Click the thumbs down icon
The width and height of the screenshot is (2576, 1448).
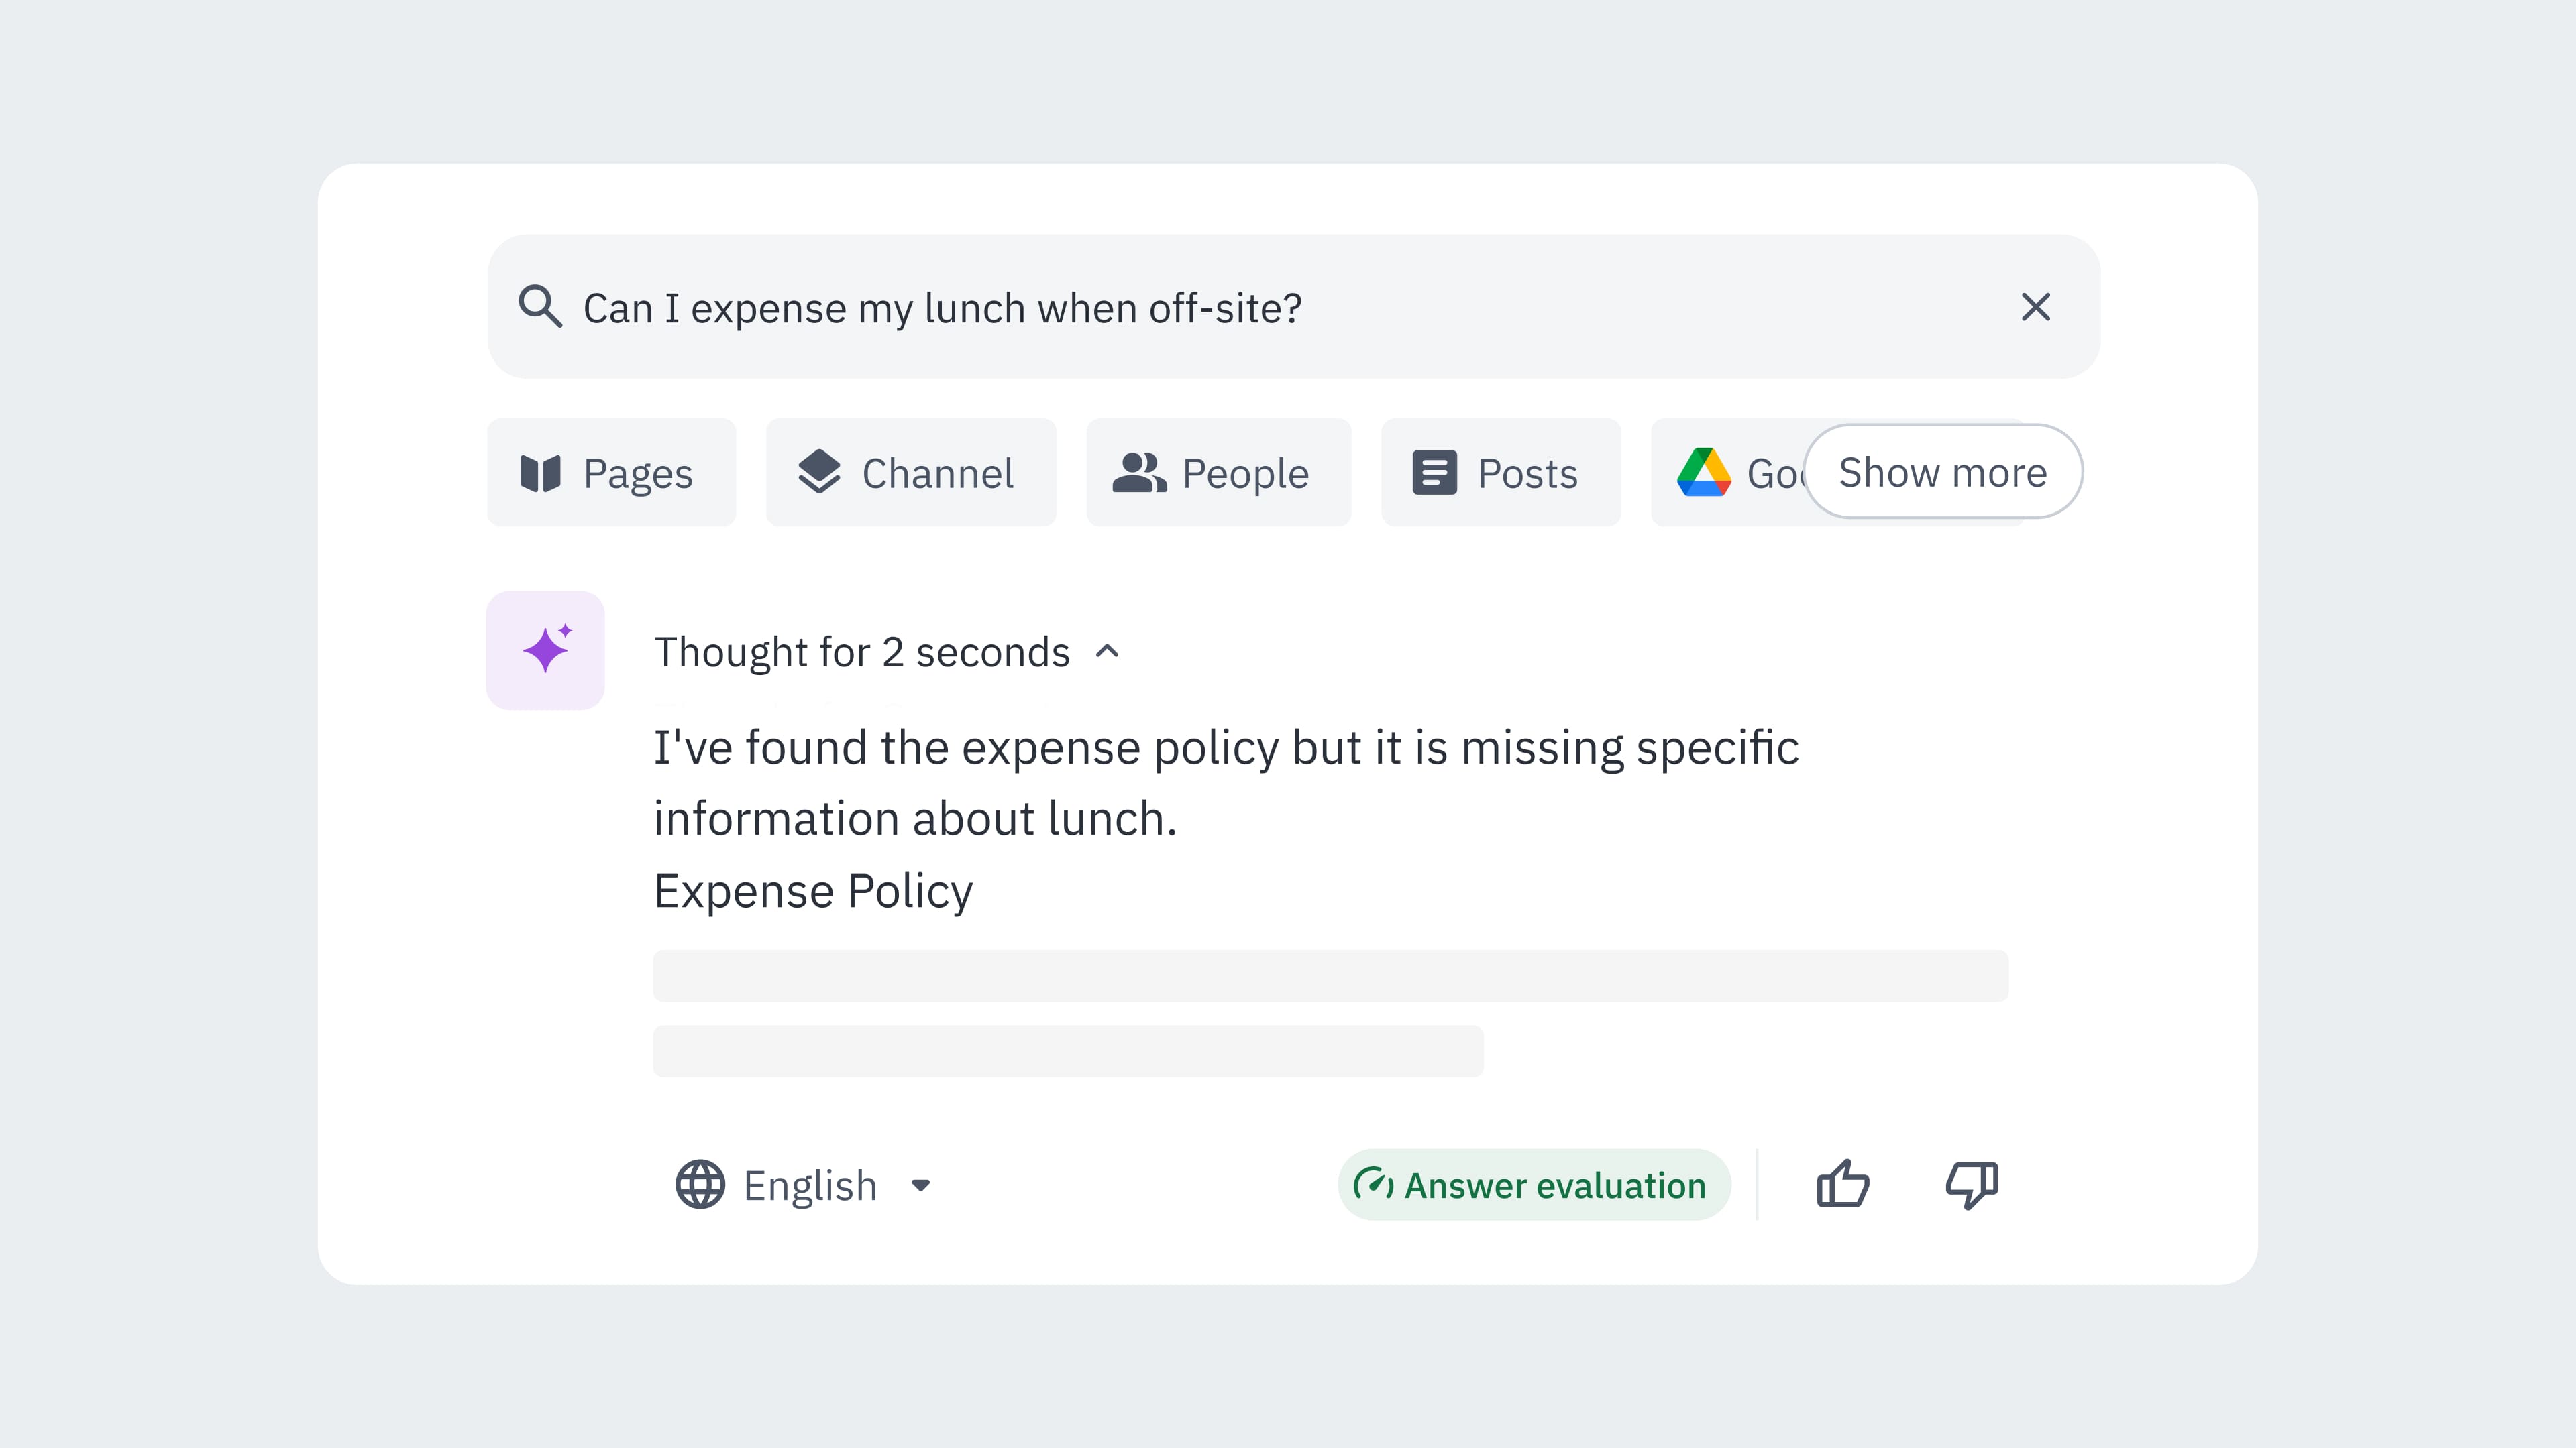pyautogui.click(x=1971, y=1184)
